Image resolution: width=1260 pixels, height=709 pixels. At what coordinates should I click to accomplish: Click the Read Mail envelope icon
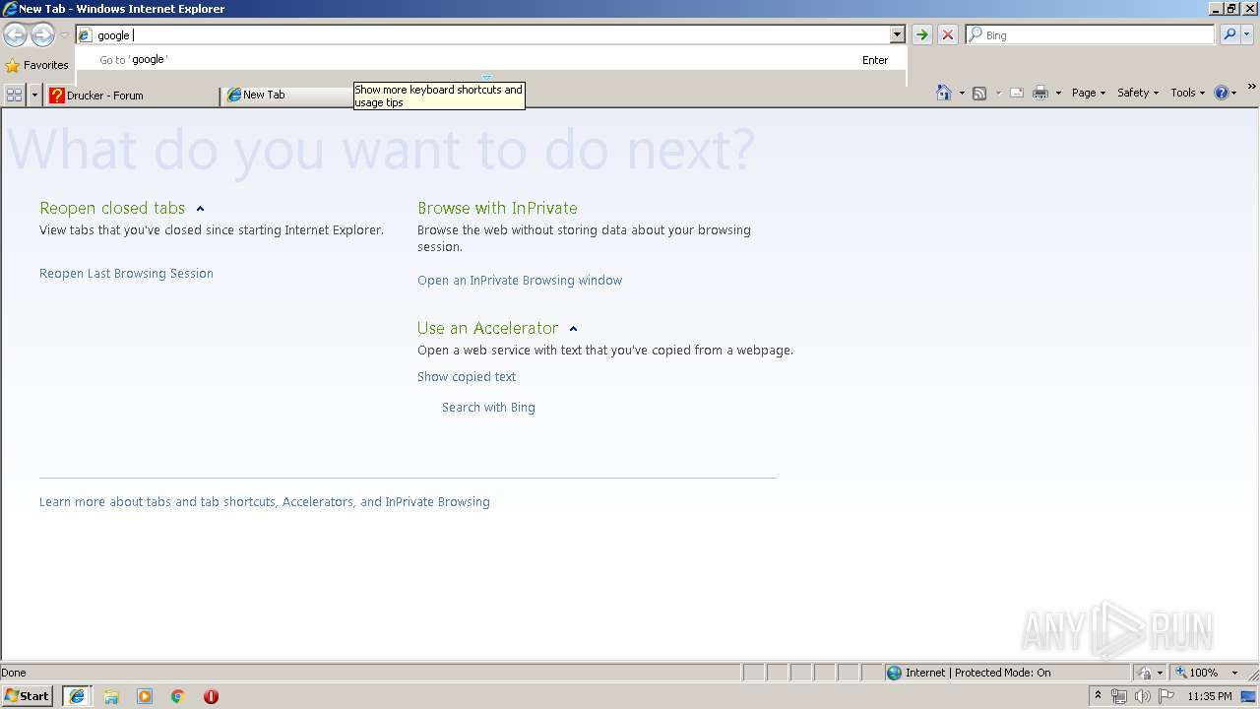(x=1017, y=94)
